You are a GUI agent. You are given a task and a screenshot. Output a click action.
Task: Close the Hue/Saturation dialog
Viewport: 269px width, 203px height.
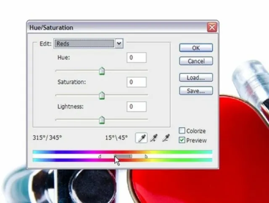pos(212,27)
